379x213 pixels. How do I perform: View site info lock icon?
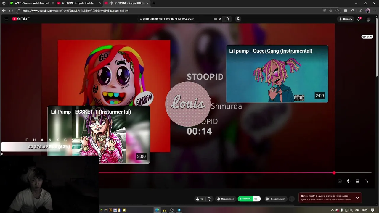19,11
